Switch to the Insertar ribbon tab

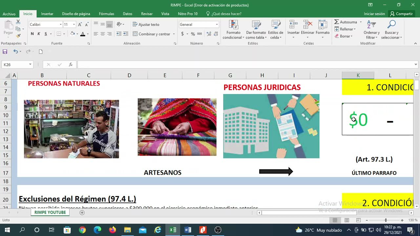coord(47,14)
